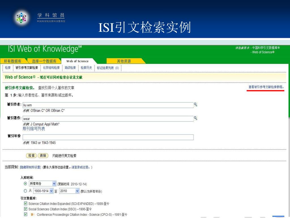Viewport: 290px width, 218px height.
Task: Click the 被引著作 input field containing wear
Action: click(x=108, y=119)
